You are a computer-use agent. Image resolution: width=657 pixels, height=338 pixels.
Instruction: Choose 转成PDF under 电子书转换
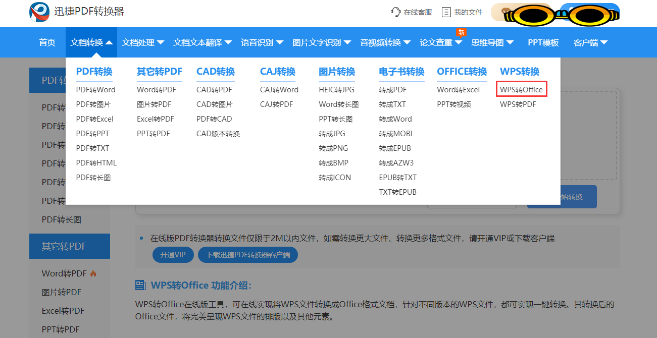(x=393, y=90)
